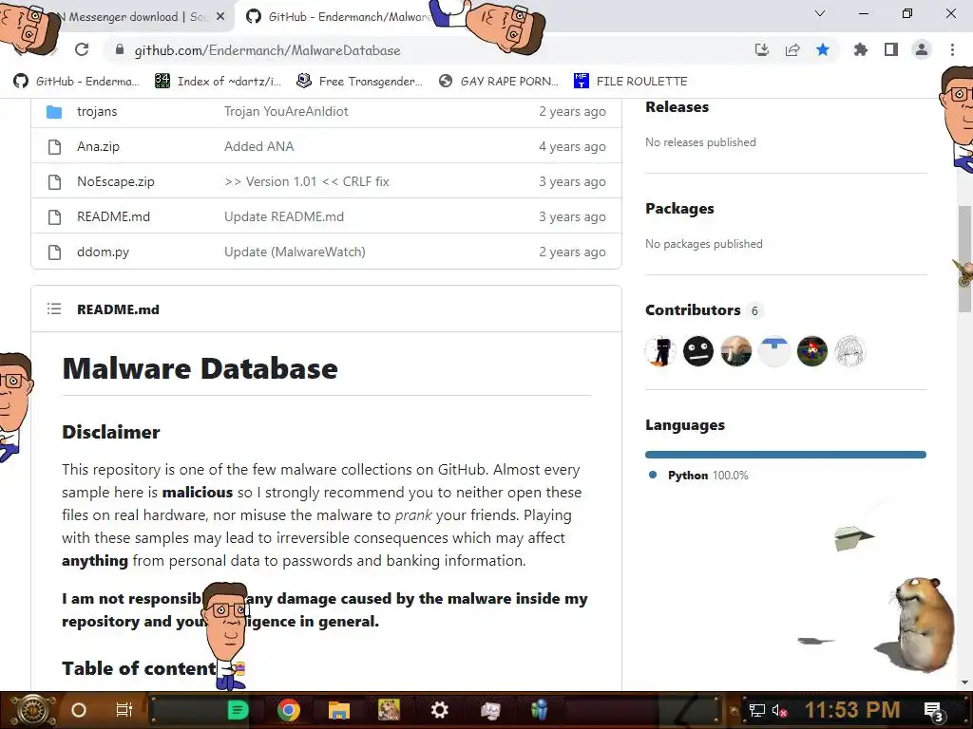Open the Cortana circle on taskbar

tap(79, 710)
